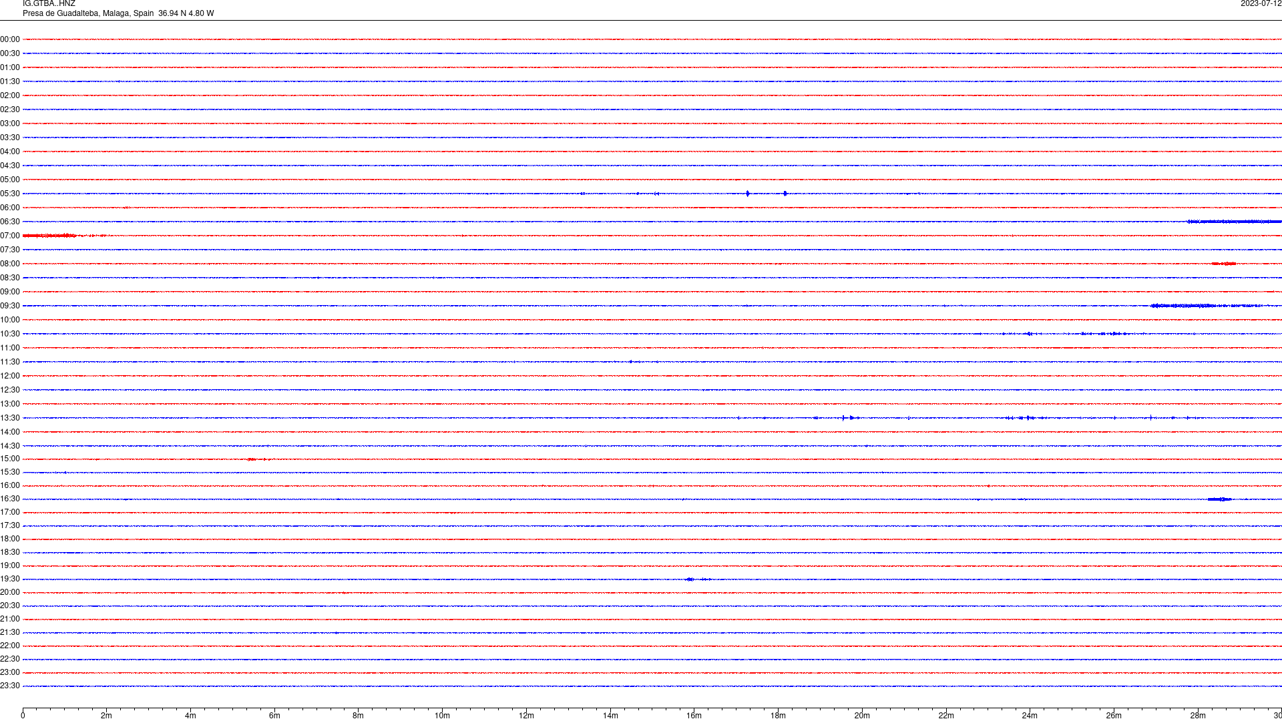Click the 10m tick label on axis

tap(442, 716)
